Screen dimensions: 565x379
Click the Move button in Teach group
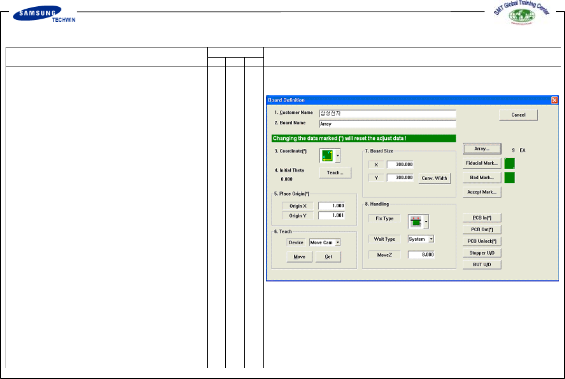299,257
